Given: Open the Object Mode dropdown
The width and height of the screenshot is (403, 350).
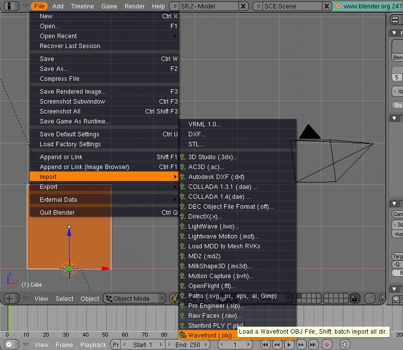Looking at the screenshot, I should [135, 298].
